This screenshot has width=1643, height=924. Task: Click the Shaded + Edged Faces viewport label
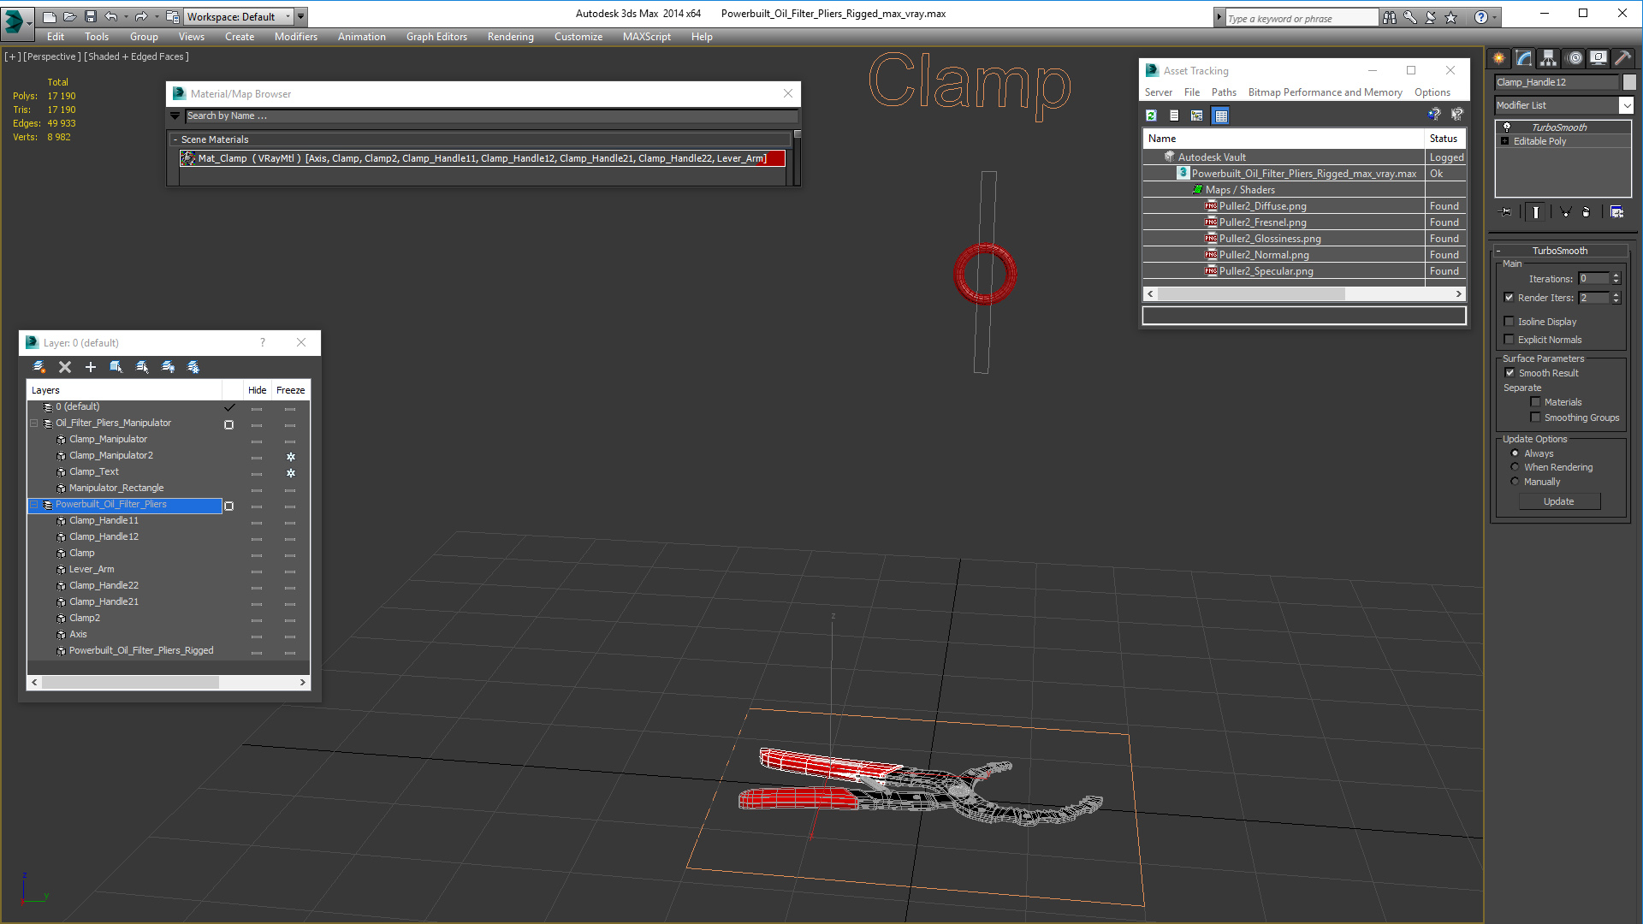(137, 56)
